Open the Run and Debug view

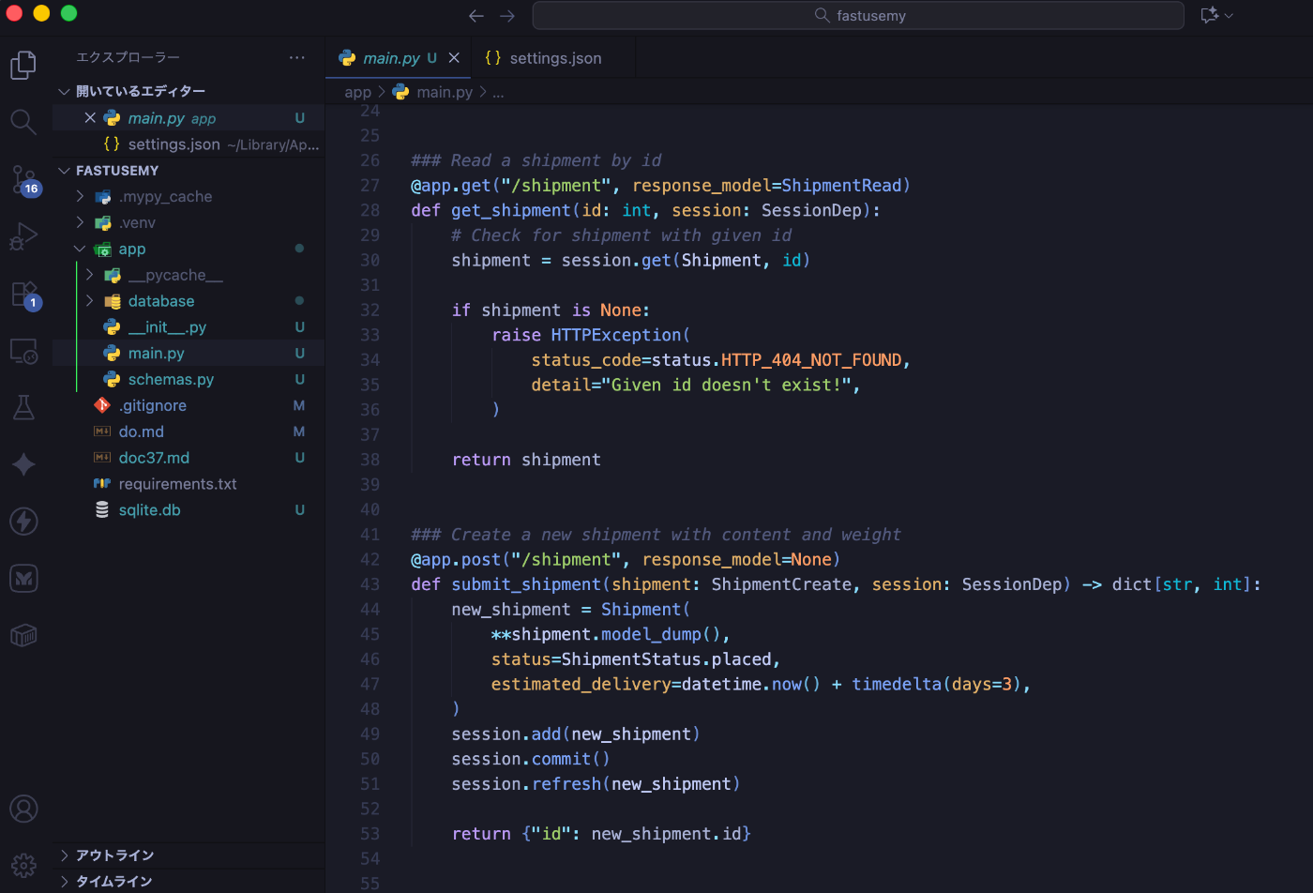(23, 236)
